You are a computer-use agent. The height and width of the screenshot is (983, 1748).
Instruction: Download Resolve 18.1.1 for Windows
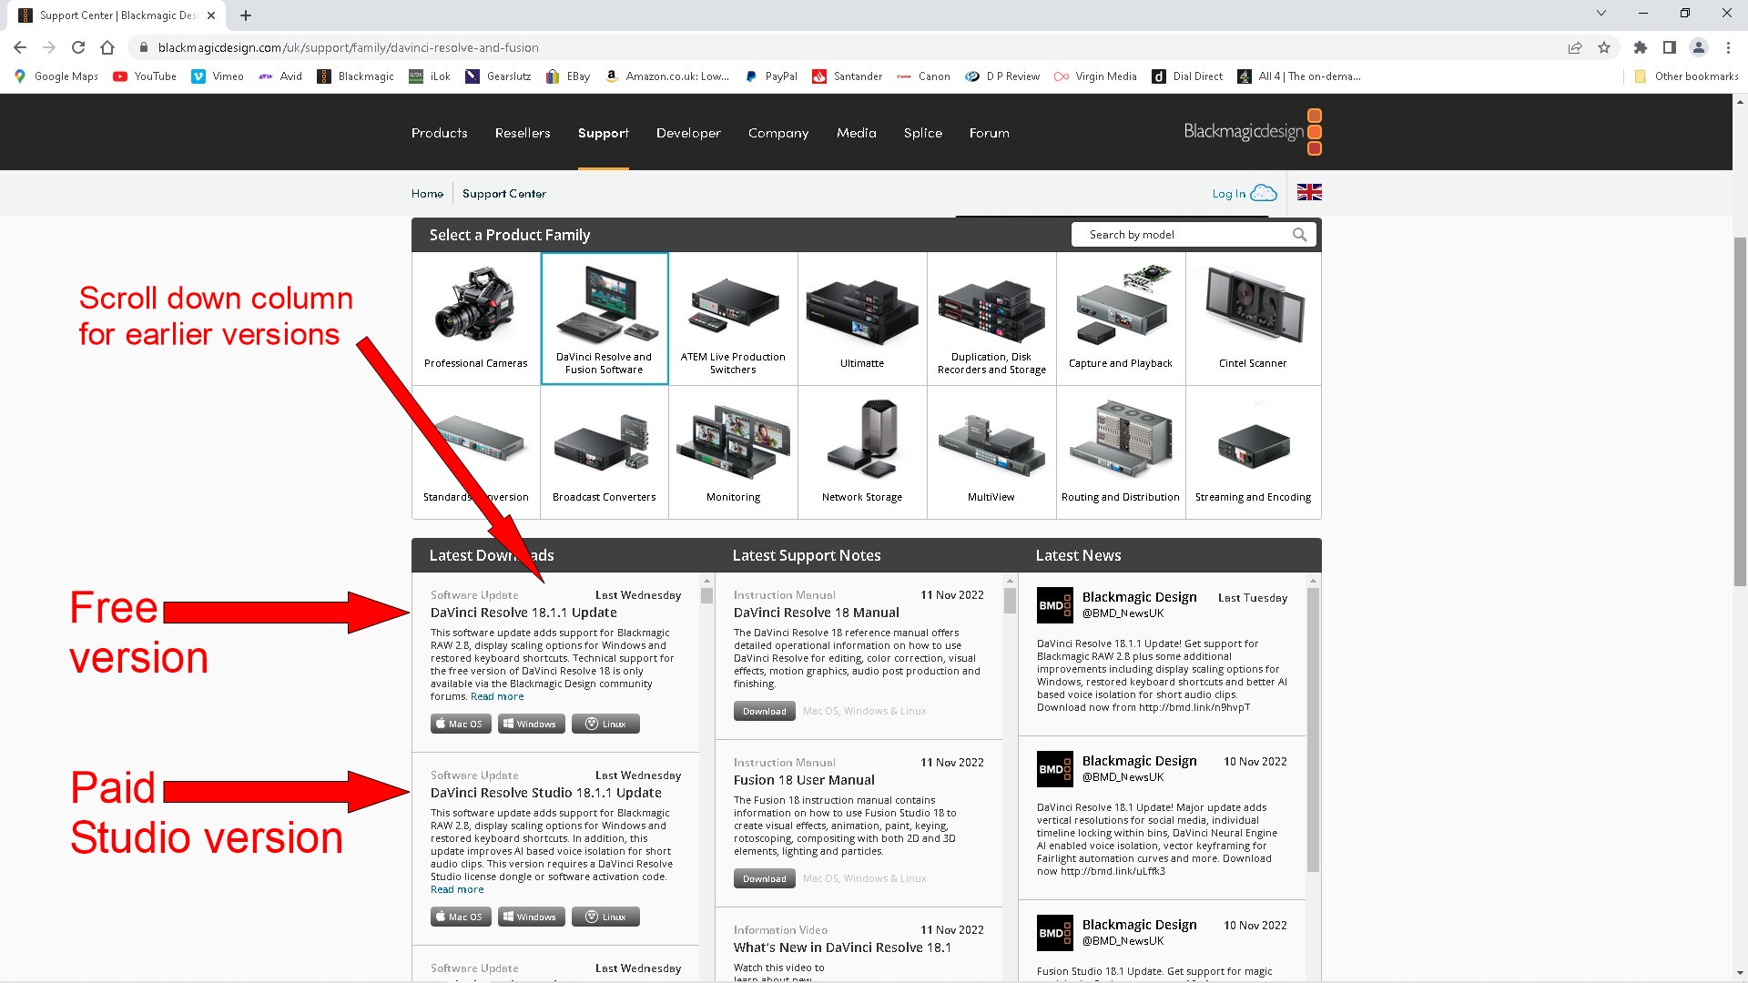[x=531, y=724]
